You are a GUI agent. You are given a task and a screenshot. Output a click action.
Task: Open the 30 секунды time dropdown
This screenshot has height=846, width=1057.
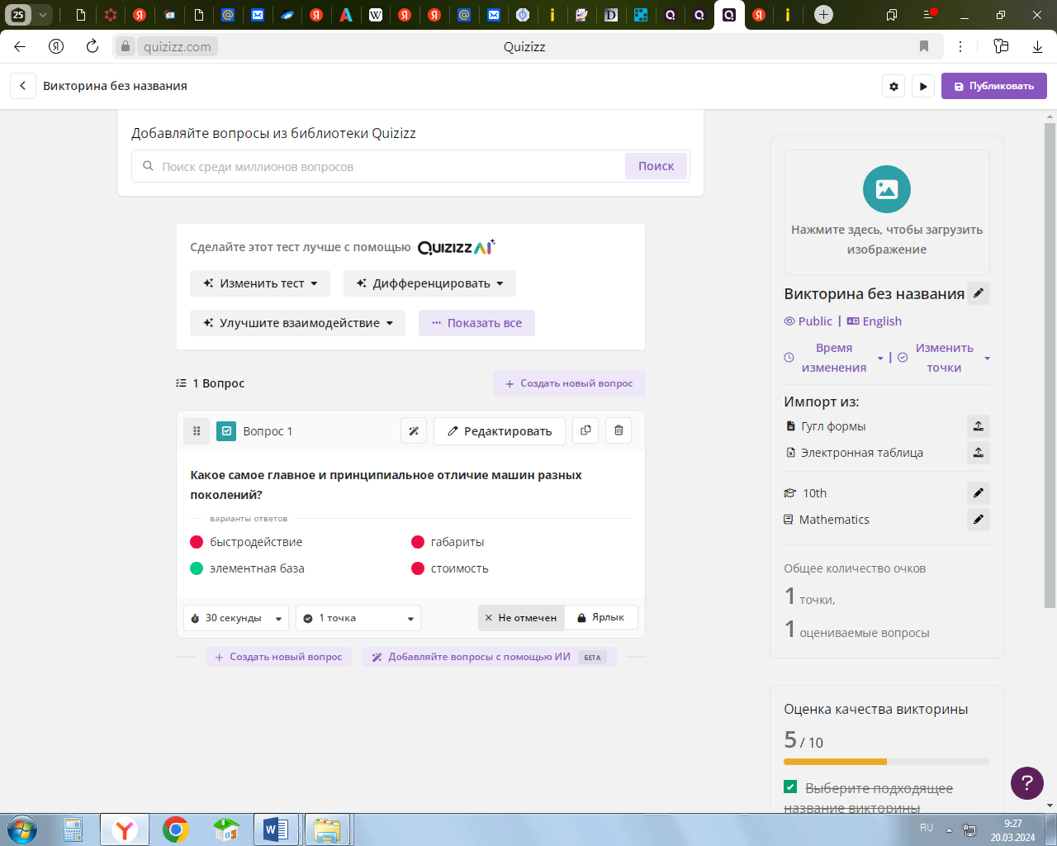point(236,618)
